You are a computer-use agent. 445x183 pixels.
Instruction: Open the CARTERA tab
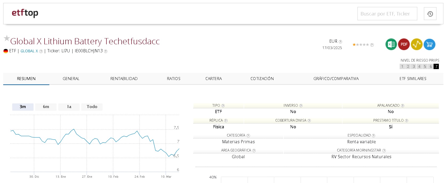(213, 79)
